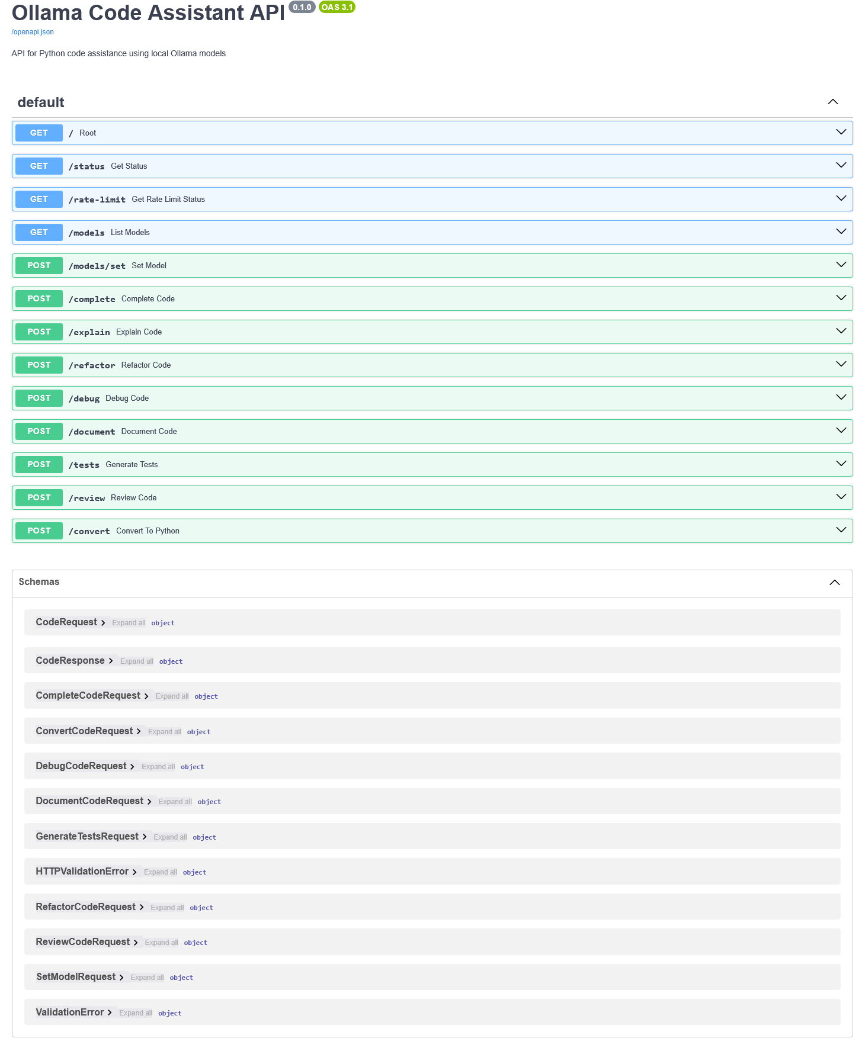
Task: Click the GET badge for /rate-limit
Action: [x=39, y=200]
